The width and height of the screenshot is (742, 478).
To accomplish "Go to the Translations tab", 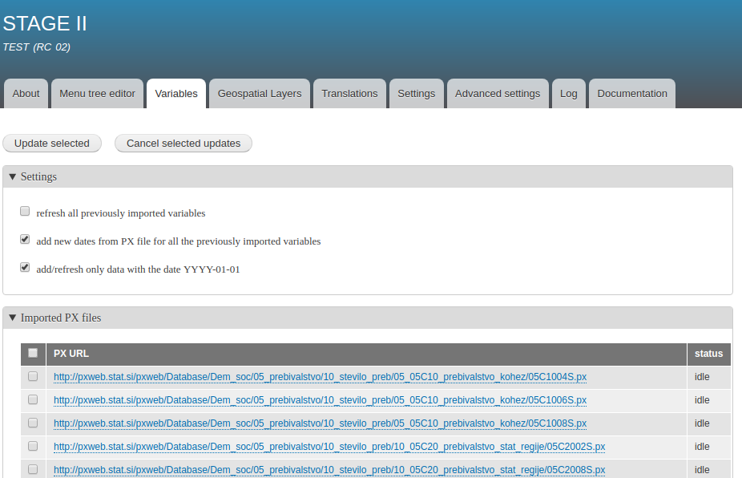I will (349, 93).
